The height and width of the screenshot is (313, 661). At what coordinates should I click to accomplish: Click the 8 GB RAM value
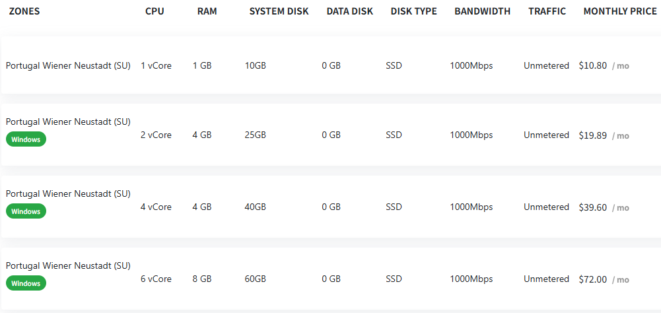pyautogui.click(x=202, y=279)
